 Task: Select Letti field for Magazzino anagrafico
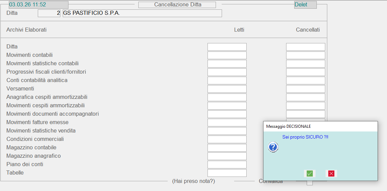pyautogui.click(x=227, y=156)
